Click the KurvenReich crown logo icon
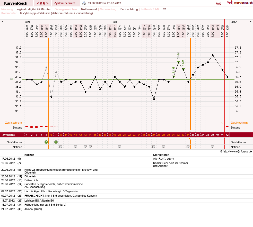The height and width of the screenshot is (227, 253). [230, 3]
